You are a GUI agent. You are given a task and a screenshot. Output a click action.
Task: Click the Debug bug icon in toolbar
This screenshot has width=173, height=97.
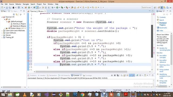52,8
